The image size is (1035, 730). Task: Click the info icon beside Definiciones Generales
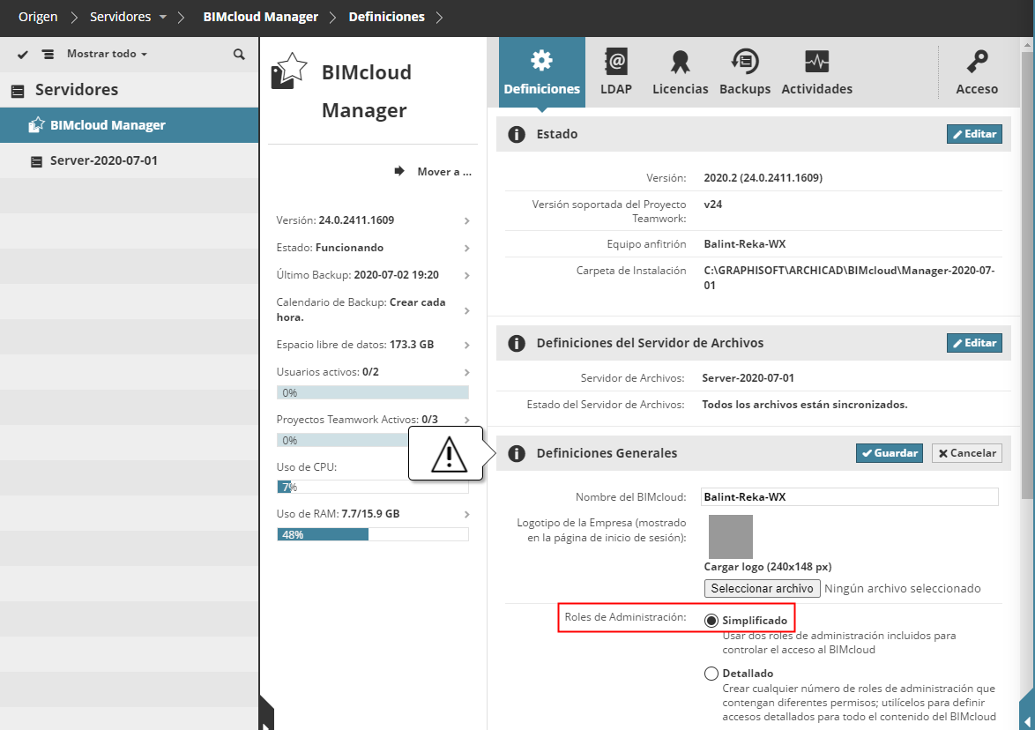[x=517, y=453]
